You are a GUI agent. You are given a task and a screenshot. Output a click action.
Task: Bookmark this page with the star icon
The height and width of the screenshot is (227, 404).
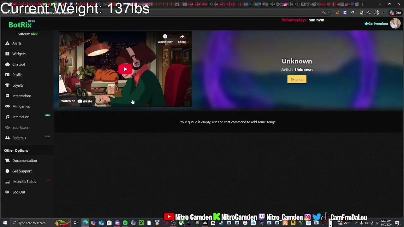330,13
